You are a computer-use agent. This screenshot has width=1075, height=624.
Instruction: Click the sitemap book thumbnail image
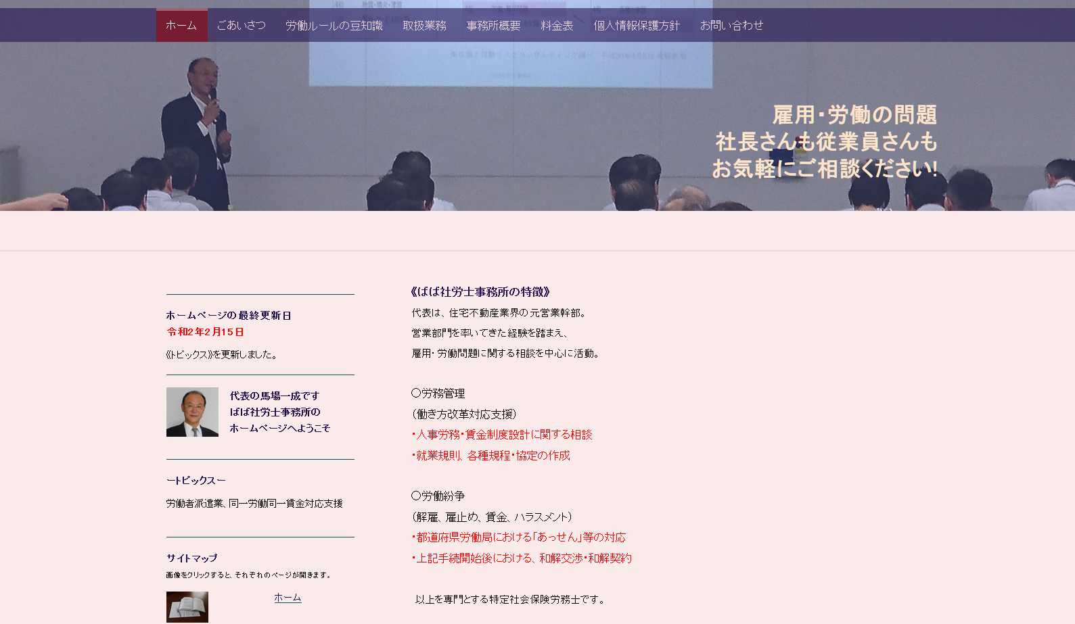187,606
